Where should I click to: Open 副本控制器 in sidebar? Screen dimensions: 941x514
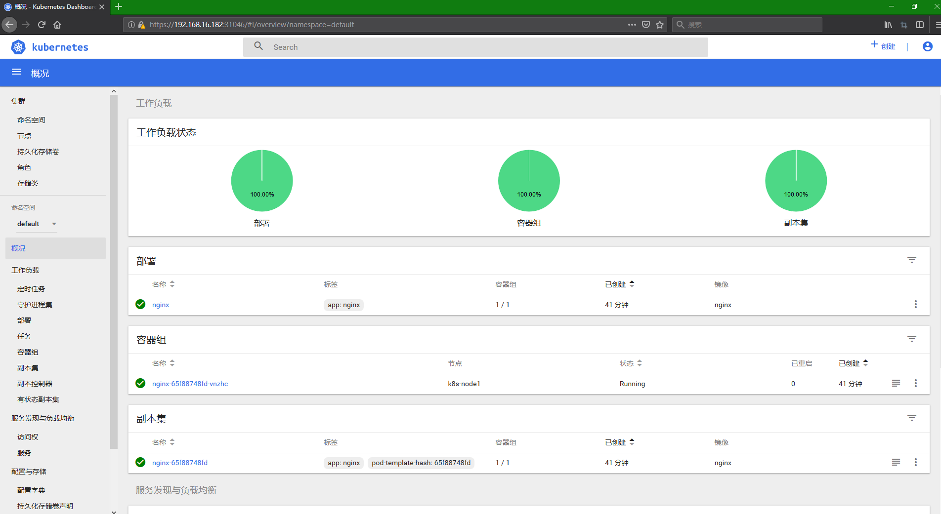35,384
